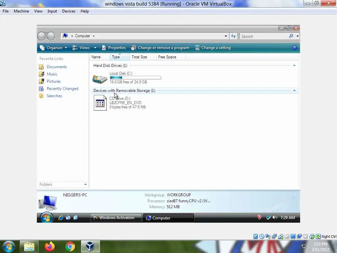Click the address bar refresh icon
Image resolution: width=337 pixels, height=253 pixels.
[x=233, y=36]
